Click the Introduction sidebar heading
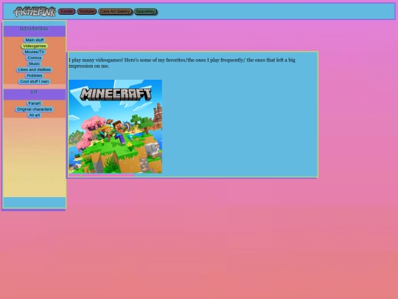 click(34, 29)
